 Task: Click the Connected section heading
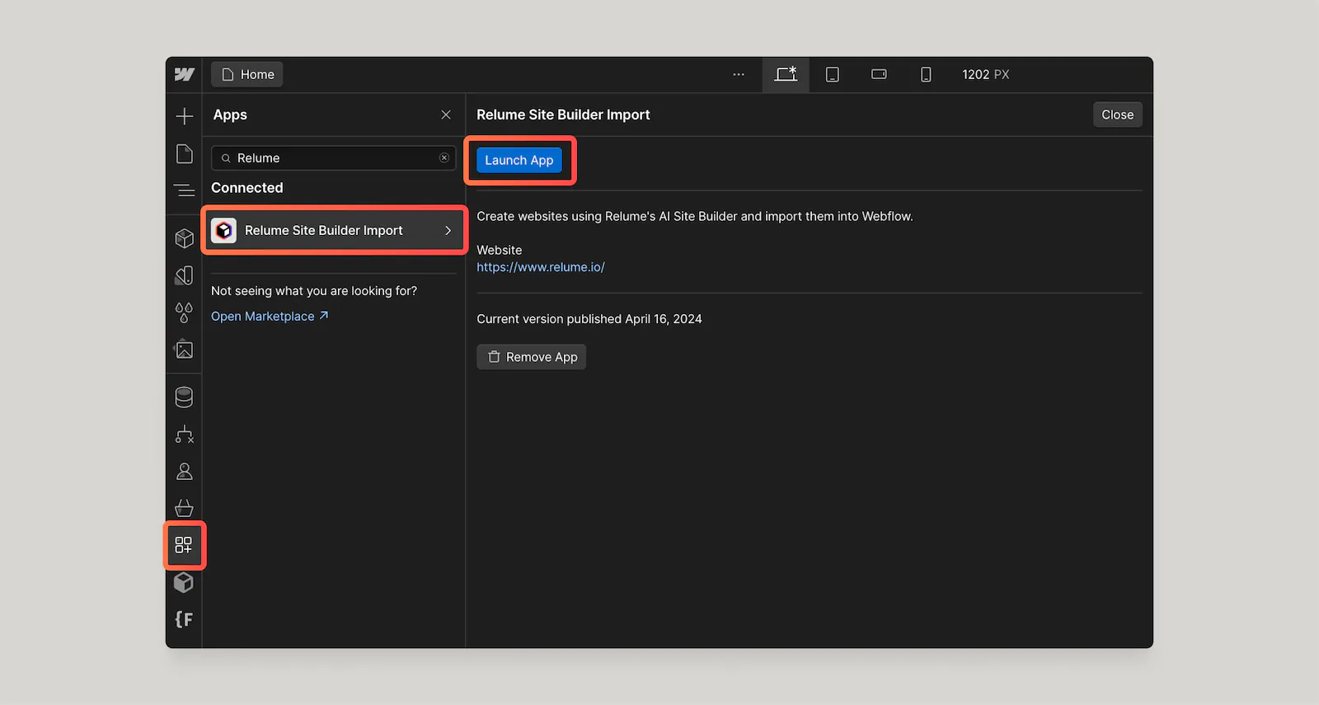tap(247, 188)
